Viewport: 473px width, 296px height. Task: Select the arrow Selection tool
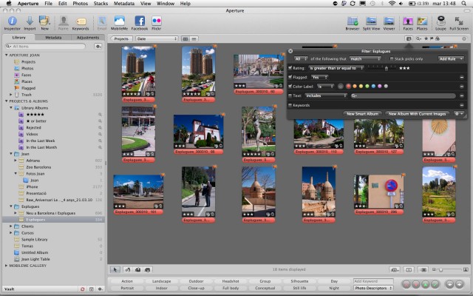115,269
